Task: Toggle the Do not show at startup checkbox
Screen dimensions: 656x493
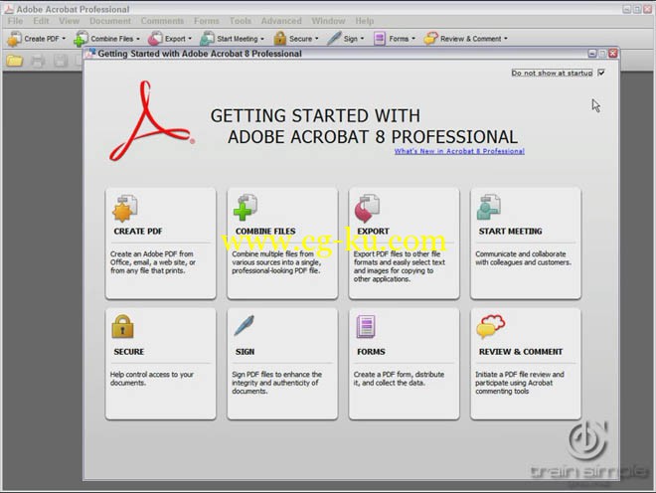Action: tap(601, 73)
